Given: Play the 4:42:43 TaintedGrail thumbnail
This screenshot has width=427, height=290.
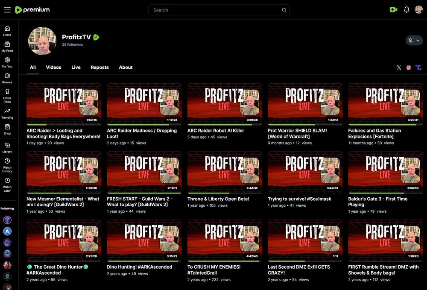Looking at the screenshot, I should (225, 241).
